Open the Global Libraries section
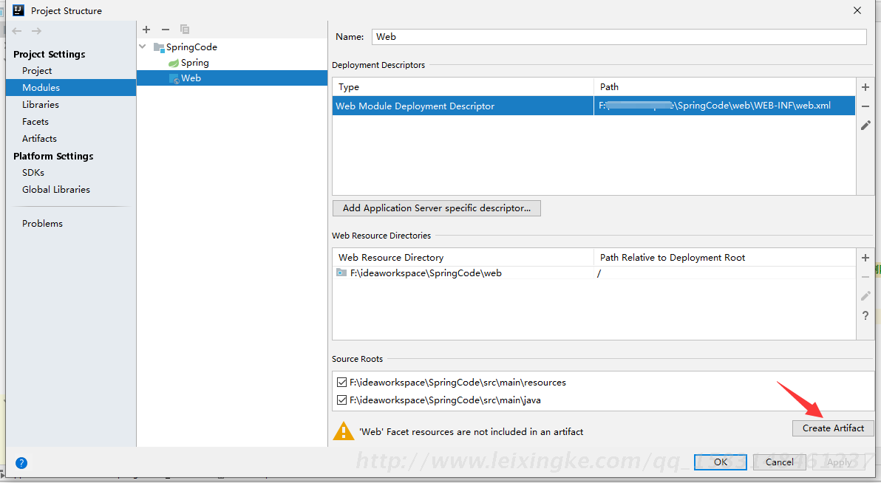 click(56, 189)
